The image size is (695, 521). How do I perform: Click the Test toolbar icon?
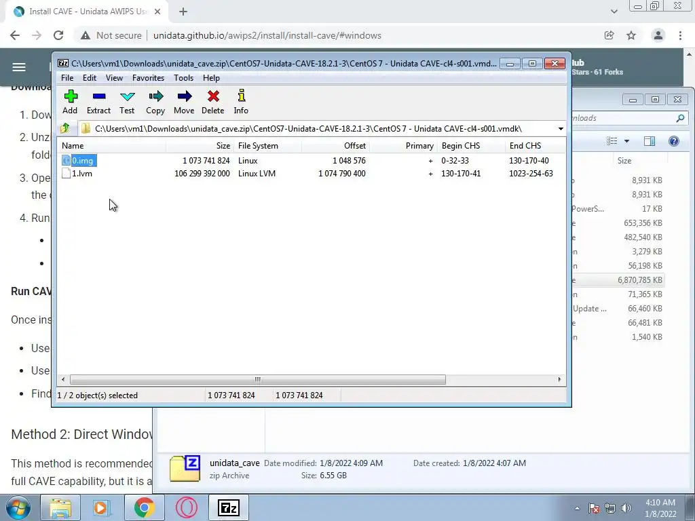[x=127, y=102]
